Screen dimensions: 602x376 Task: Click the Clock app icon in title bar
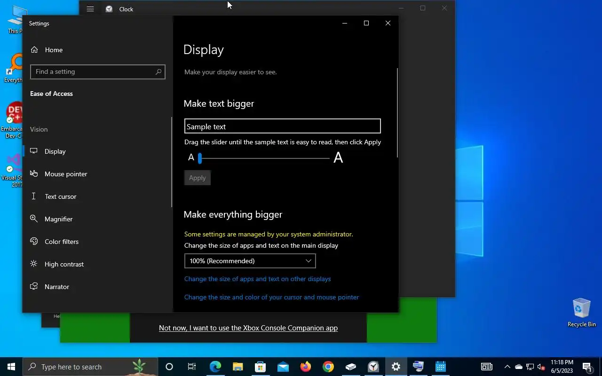click(x=109, y=9)
